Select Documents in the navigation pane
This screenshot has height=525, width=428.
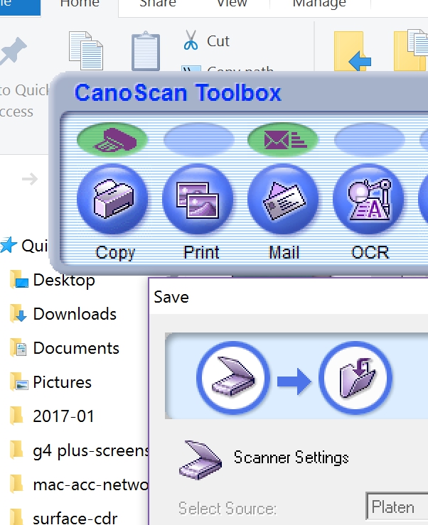65,348
